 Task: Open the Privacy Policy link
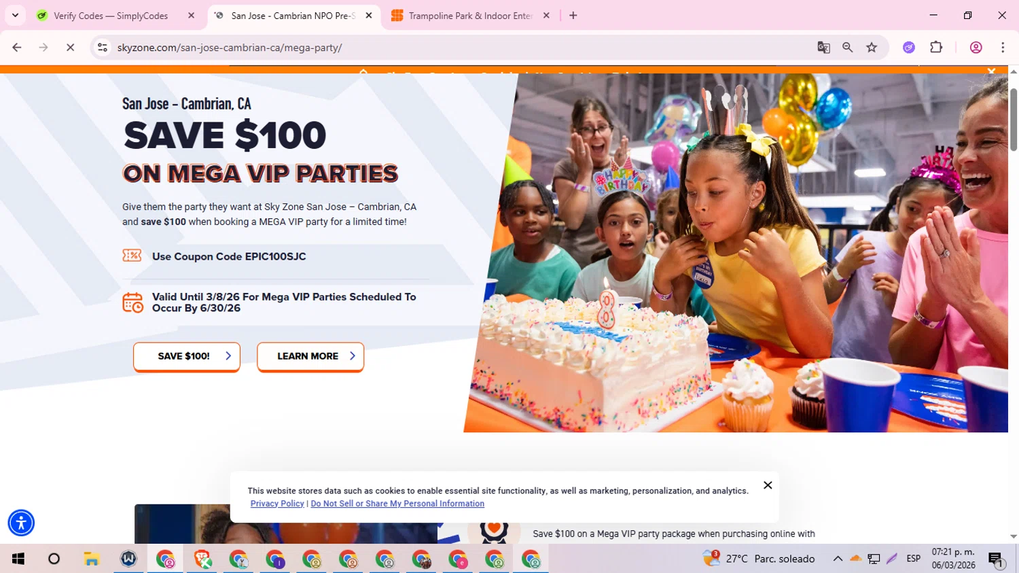(x=277, y=504)
